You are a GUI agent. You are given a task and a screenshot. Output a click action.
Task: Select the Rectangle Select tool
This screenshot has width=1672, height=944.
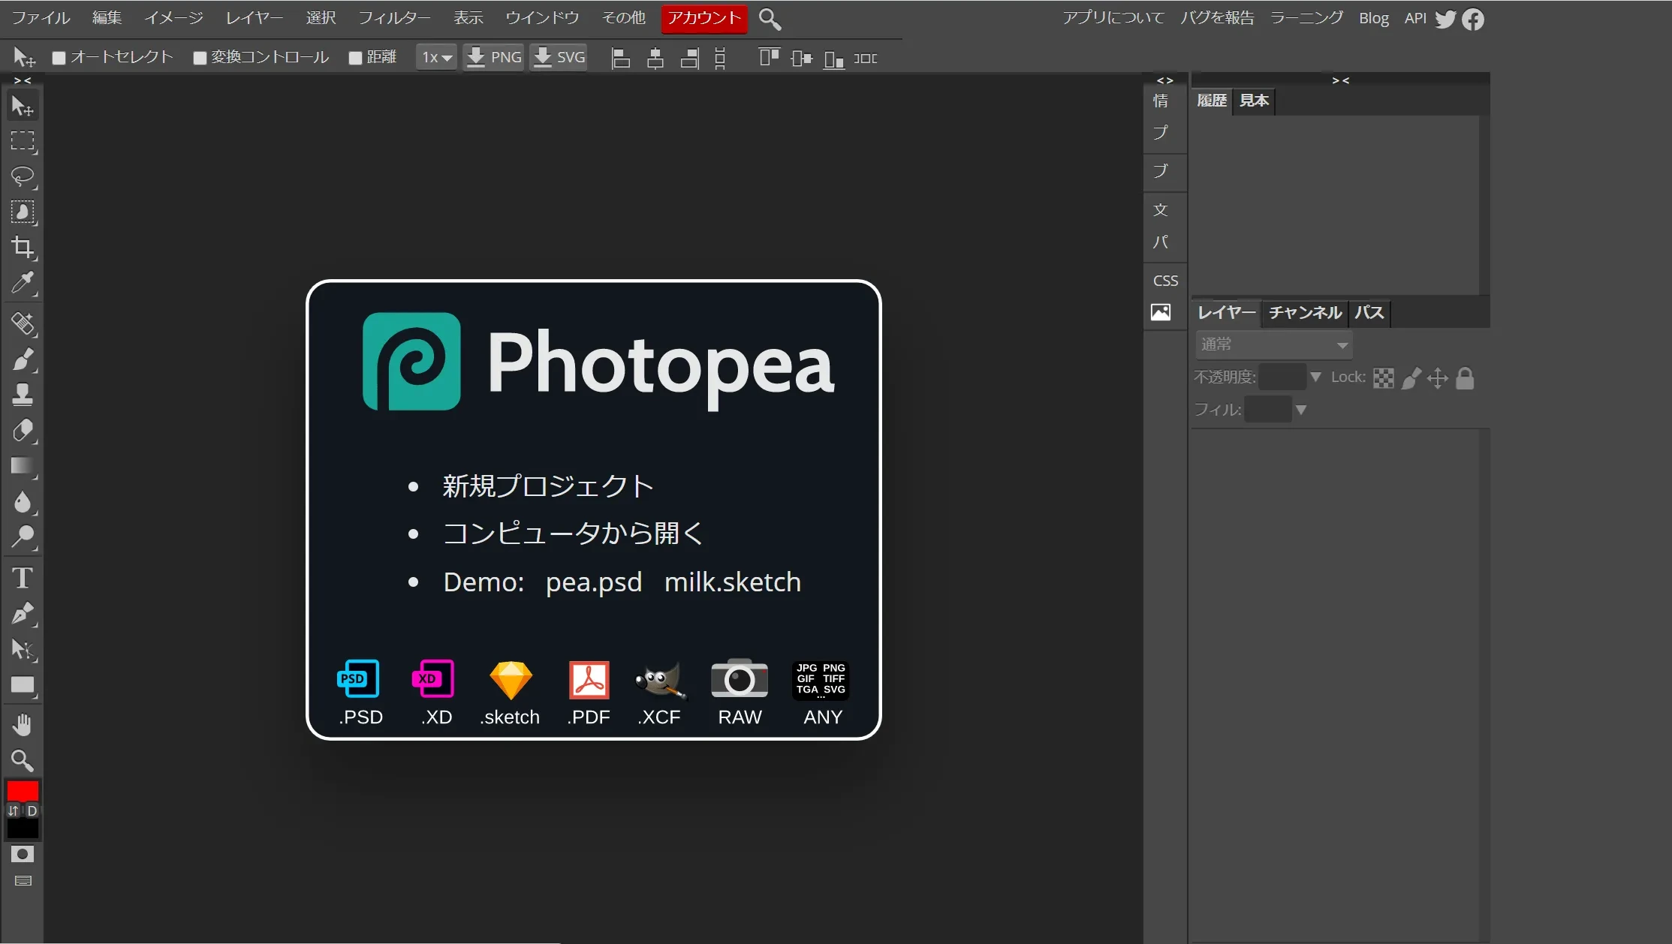23,141
